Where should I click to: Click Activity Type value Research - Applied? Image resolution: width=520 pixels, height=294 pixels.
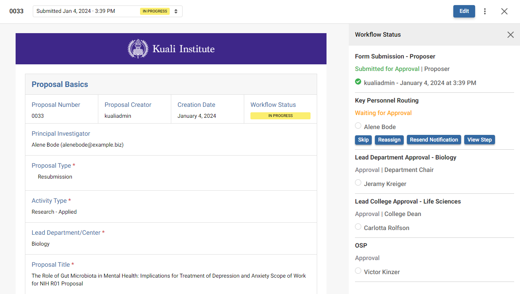[x=54, y=212]
